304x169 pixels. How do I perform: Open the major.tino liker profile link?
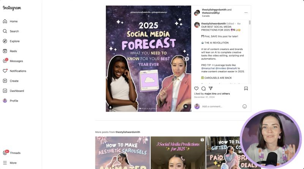(211, 93)
